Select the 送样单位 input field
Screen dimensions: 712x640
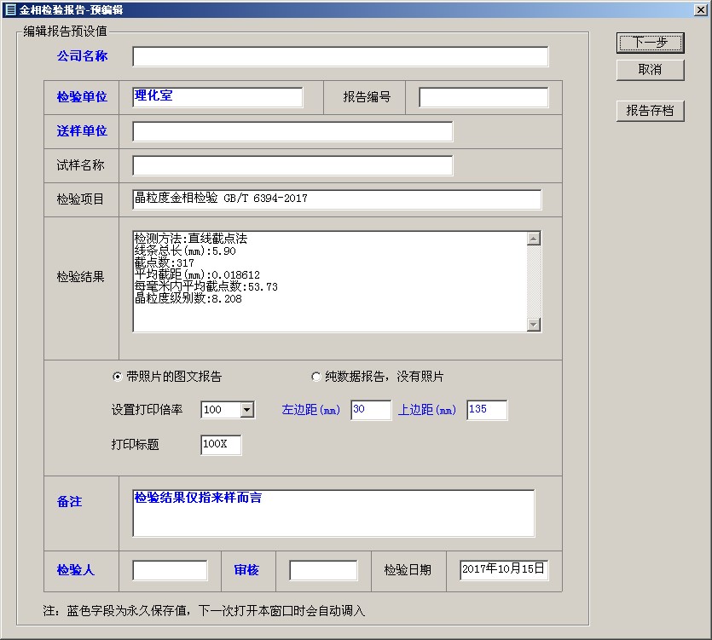tap(292, 131)
